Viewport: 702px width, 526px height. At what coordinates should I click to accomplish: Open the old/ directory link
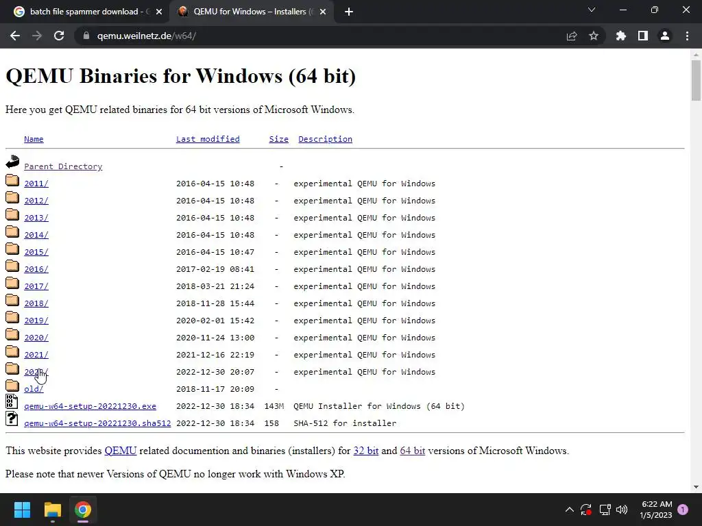point(34,389)
